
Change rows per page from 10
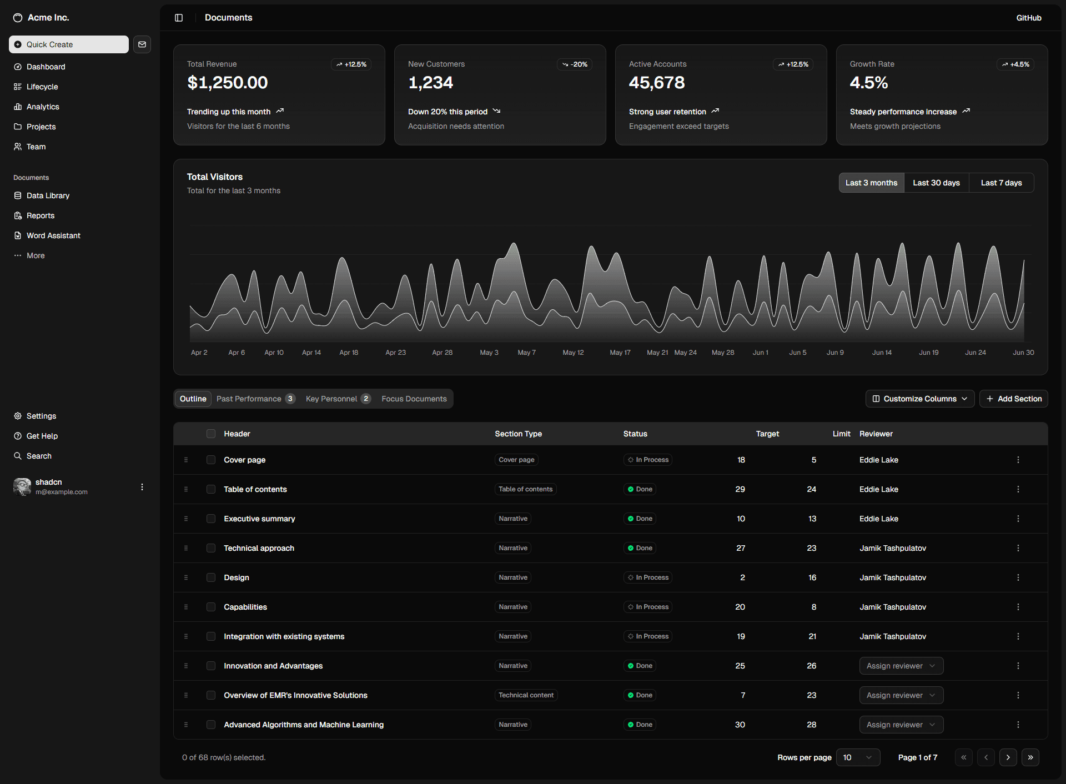[858, 757]
